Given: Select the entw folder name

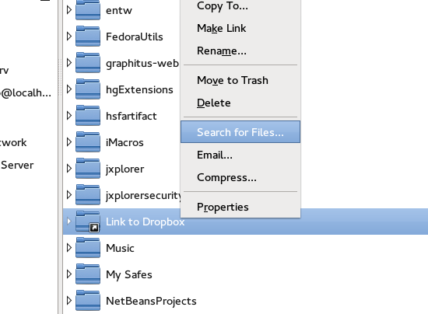Looking at the screenshot, I should click(x=119, y=10).
